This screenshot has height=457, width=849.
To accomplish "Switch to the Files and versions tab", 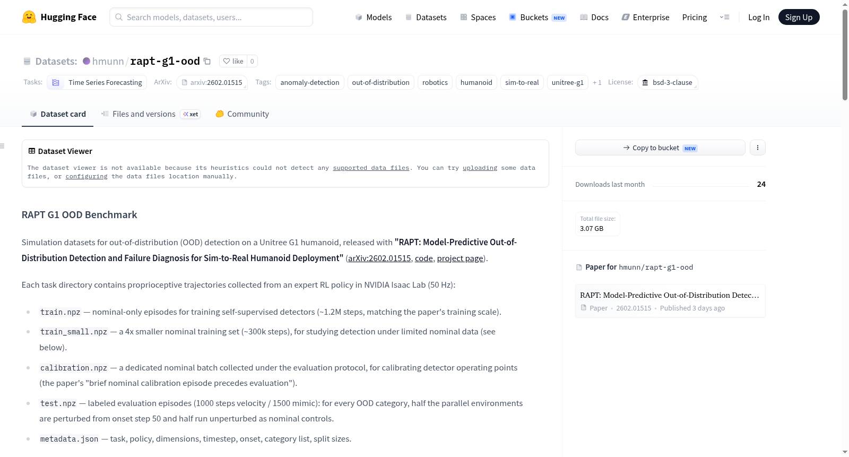I will [151, 114].
